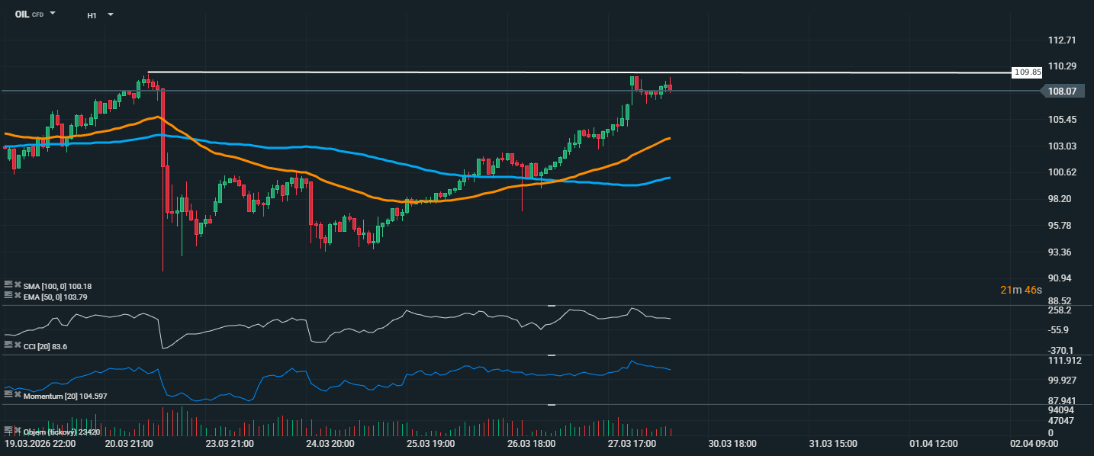Select the 109.85 horizontal line price label

(x=1026, y=72)
